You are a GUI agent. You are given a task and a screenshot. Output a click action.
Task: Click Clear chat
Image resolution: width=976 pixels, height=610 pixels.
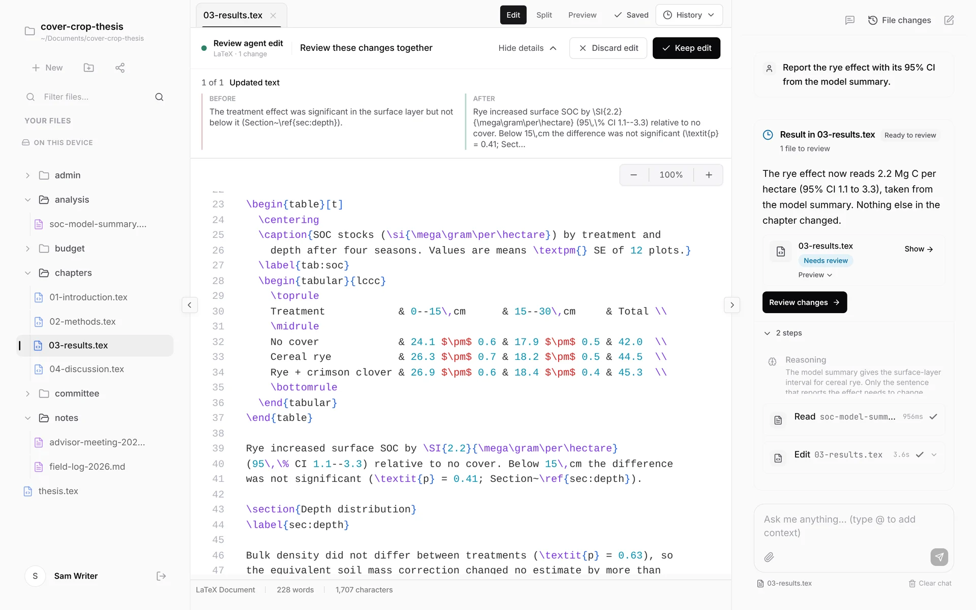930,584
